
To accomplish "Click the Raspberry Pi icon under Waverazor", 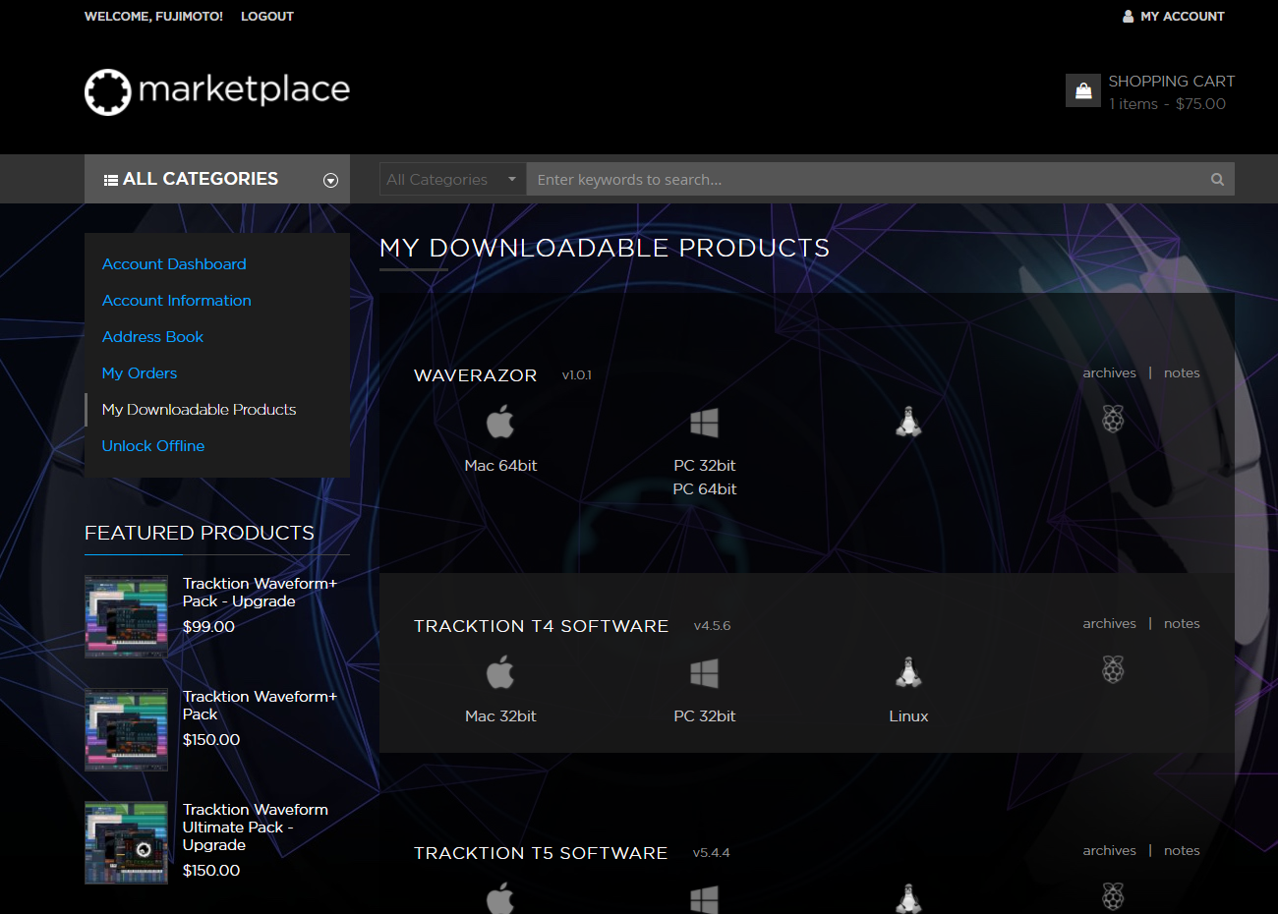I will coord(1113,420).
